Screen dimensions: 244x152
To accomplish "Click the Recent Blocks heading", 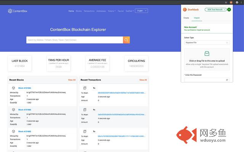I will coord(16,80).
